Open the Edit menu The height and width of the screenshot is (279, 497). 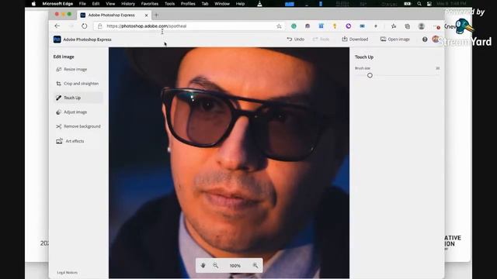pos(96,4)
